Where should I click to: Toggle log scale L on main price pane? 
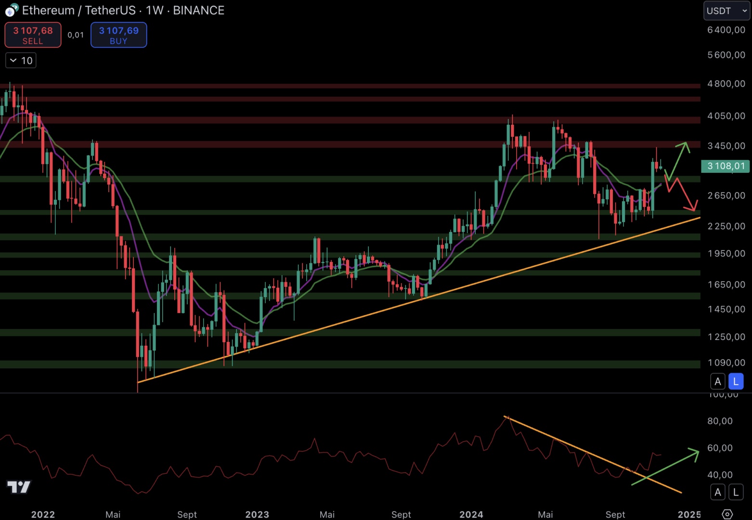[736, 381]
